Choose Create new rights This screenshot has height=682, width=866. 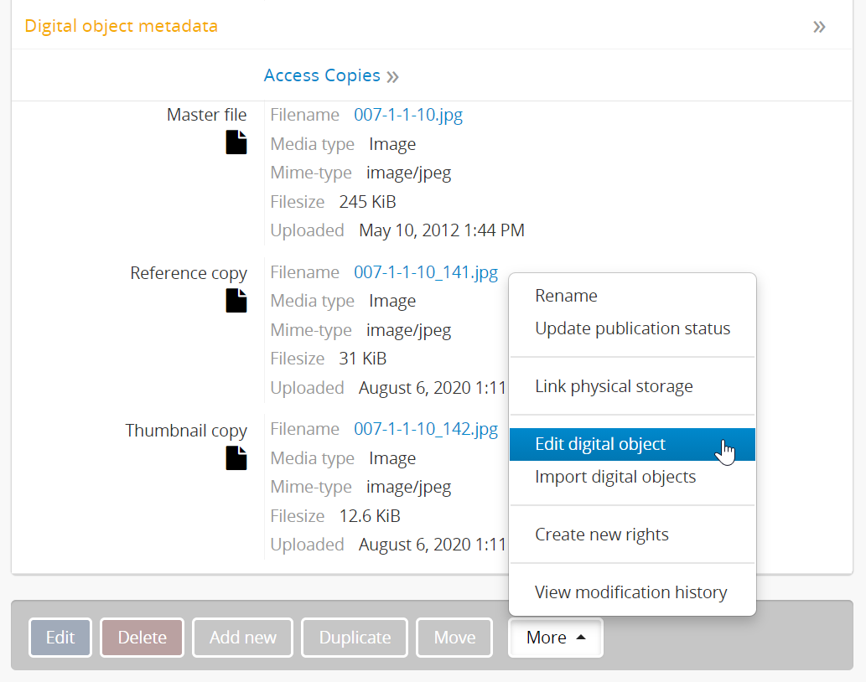point(601,535)
